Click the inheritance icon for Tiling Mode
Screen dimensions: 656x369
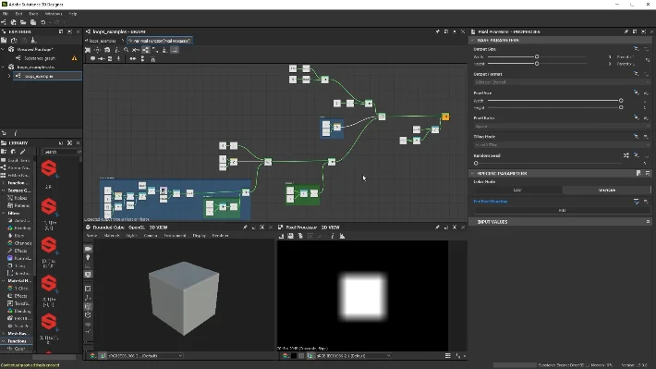point(636,137)
